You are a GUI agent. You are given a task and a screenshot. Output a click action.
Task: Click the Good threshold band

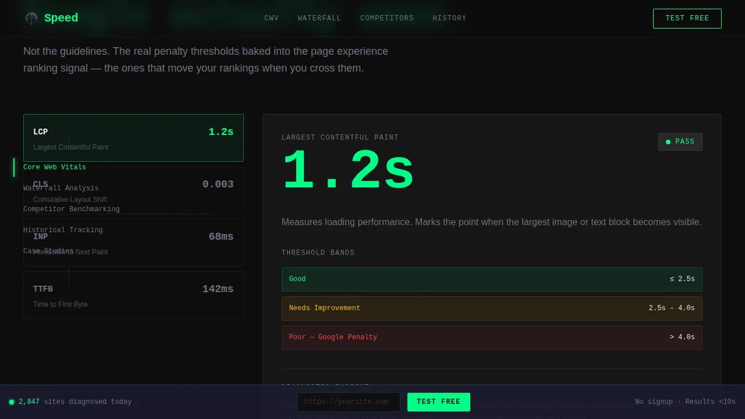[492, 279]
